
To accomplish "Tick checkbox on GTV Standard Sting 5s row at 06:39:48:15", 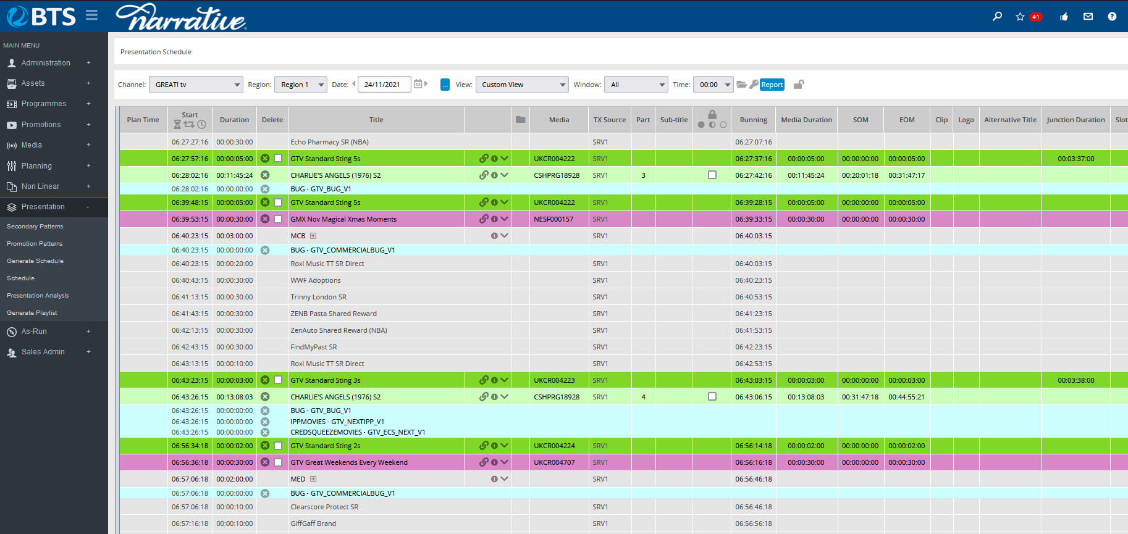I will coord(278,202).
